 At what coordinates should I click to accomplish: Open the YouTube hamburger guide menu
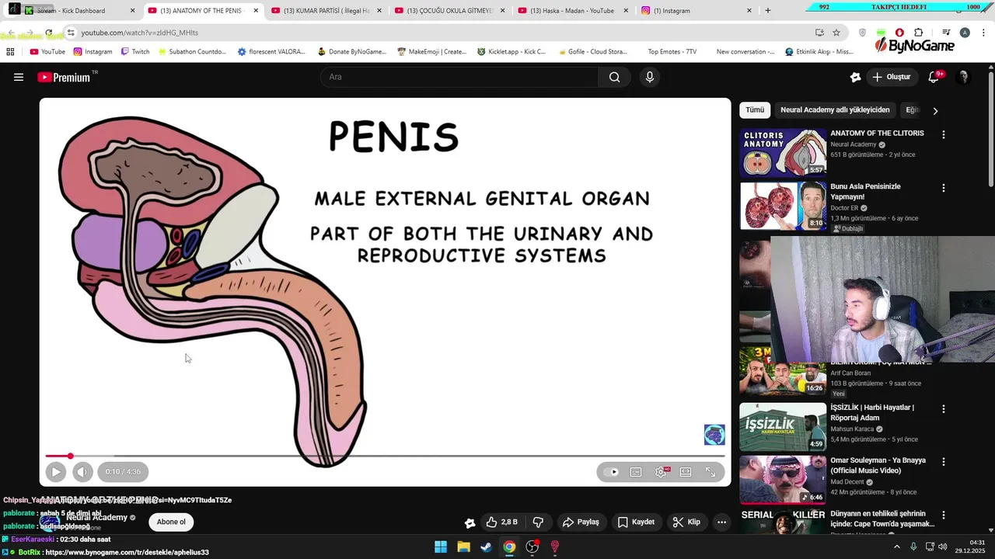click(x=19, y=77)
